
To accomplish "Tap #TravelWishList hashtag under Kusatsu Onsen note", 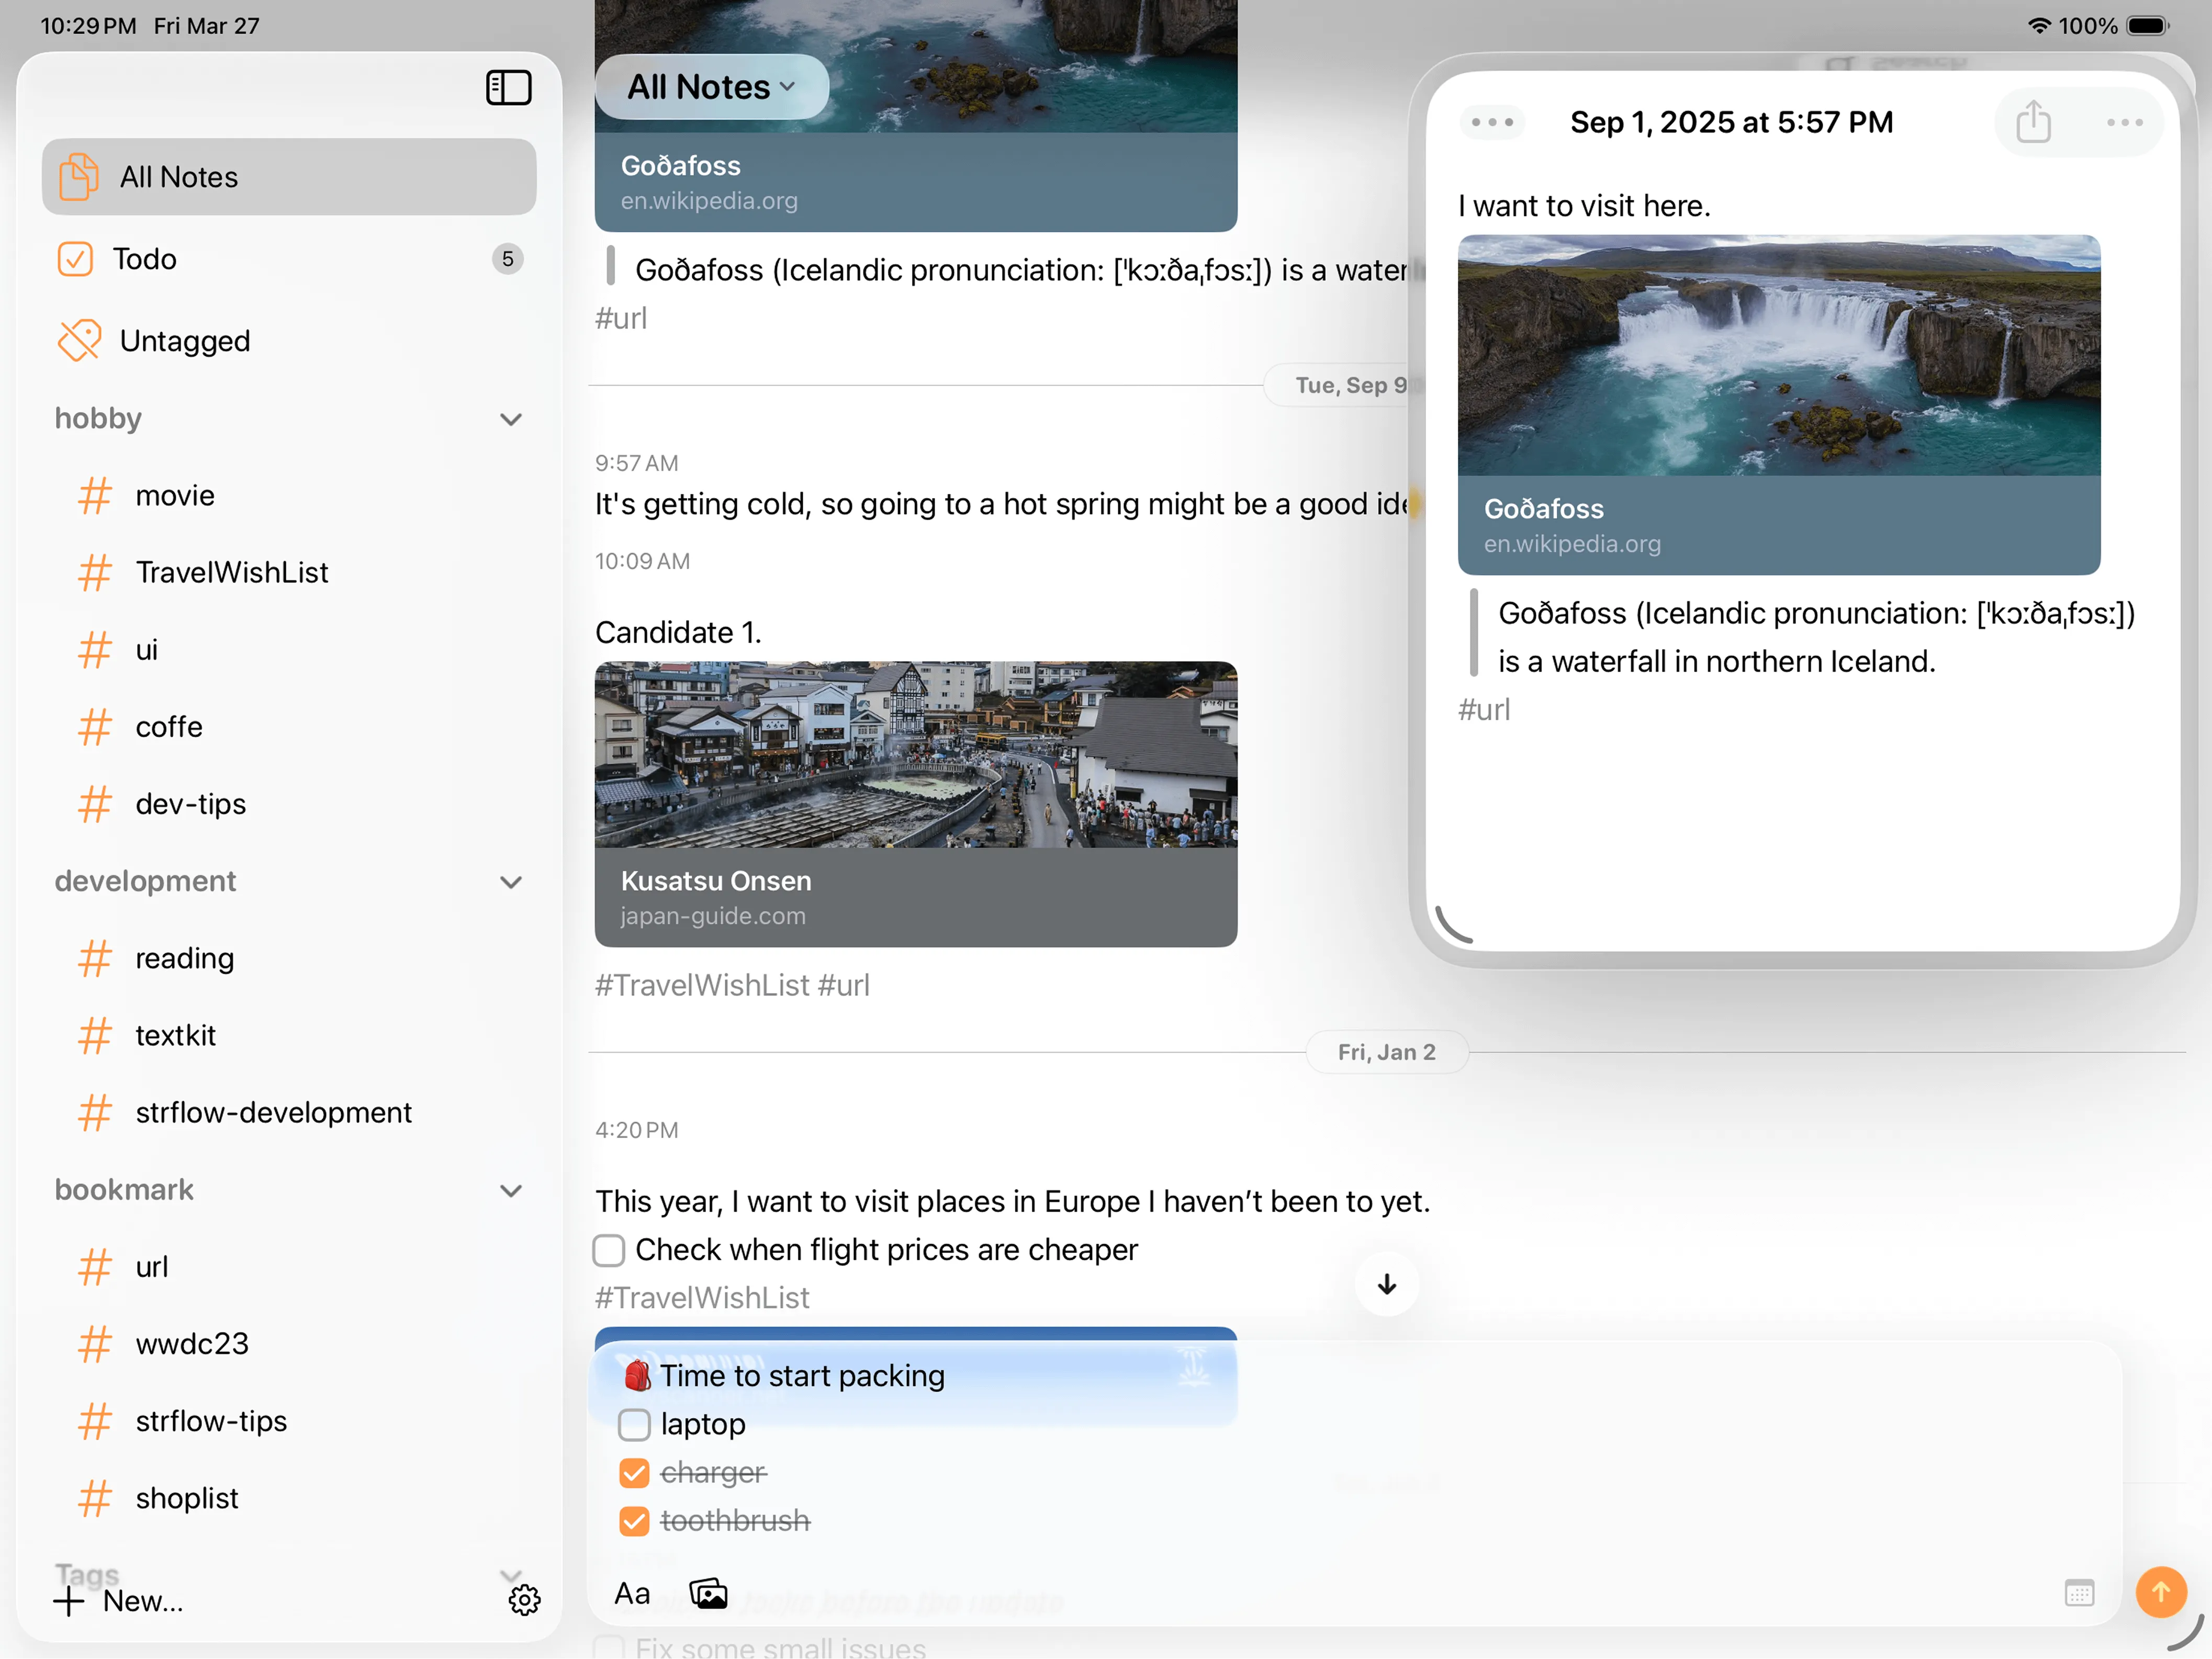I will pyautogui.click(x=702, y=985).
